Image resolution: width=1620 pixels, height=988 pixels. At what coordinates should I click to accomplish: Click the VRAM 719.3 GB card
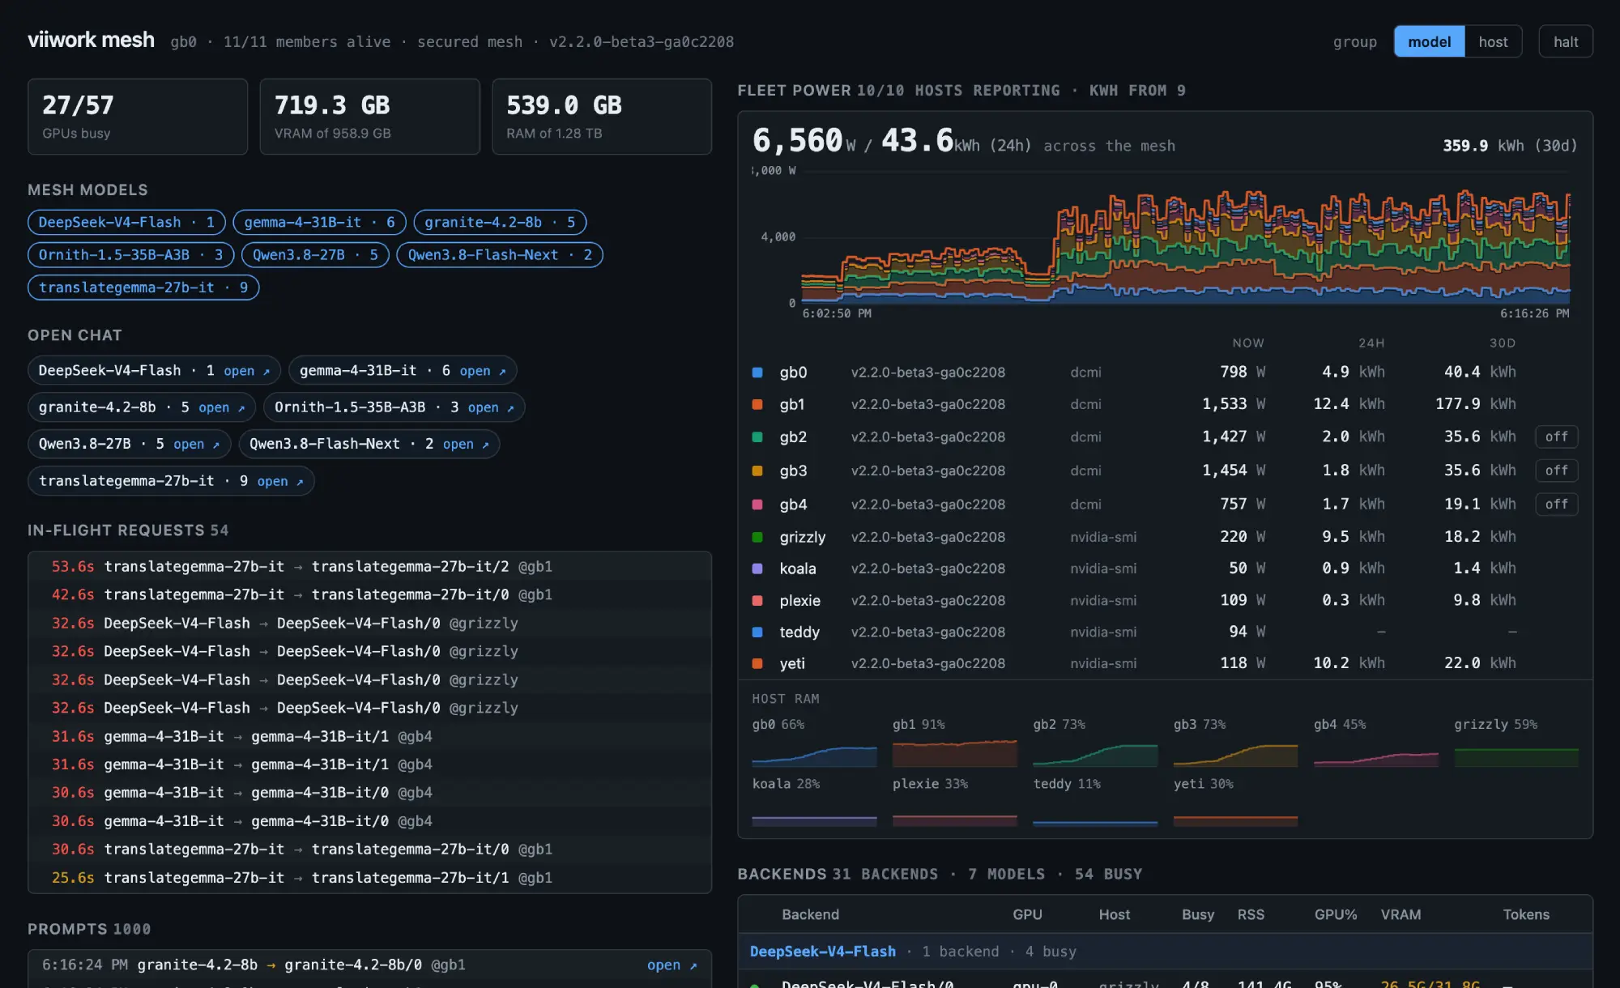[369, 117]
